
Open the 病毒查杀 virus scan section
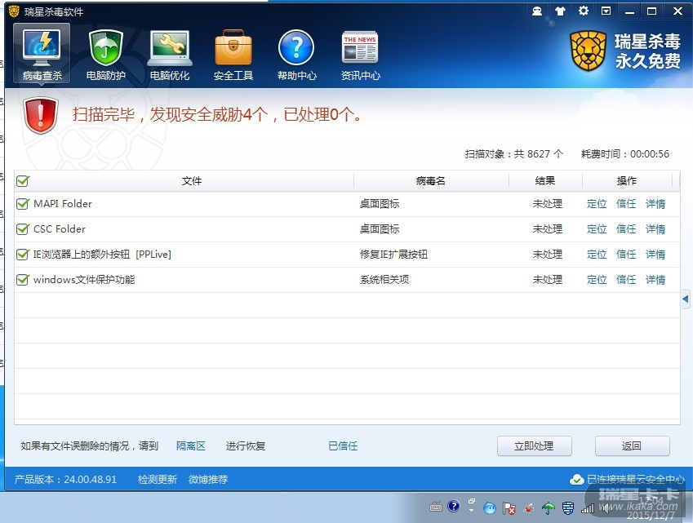tap(42, 54)
